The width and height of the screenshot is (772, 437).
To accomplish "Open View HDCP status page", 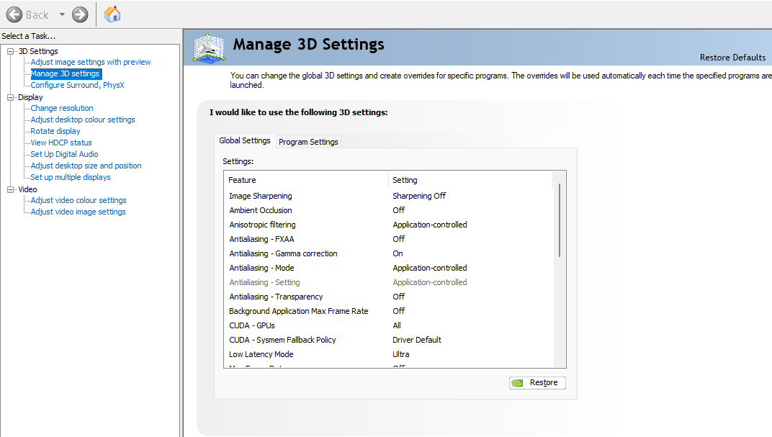I will [x=61, y=143].
